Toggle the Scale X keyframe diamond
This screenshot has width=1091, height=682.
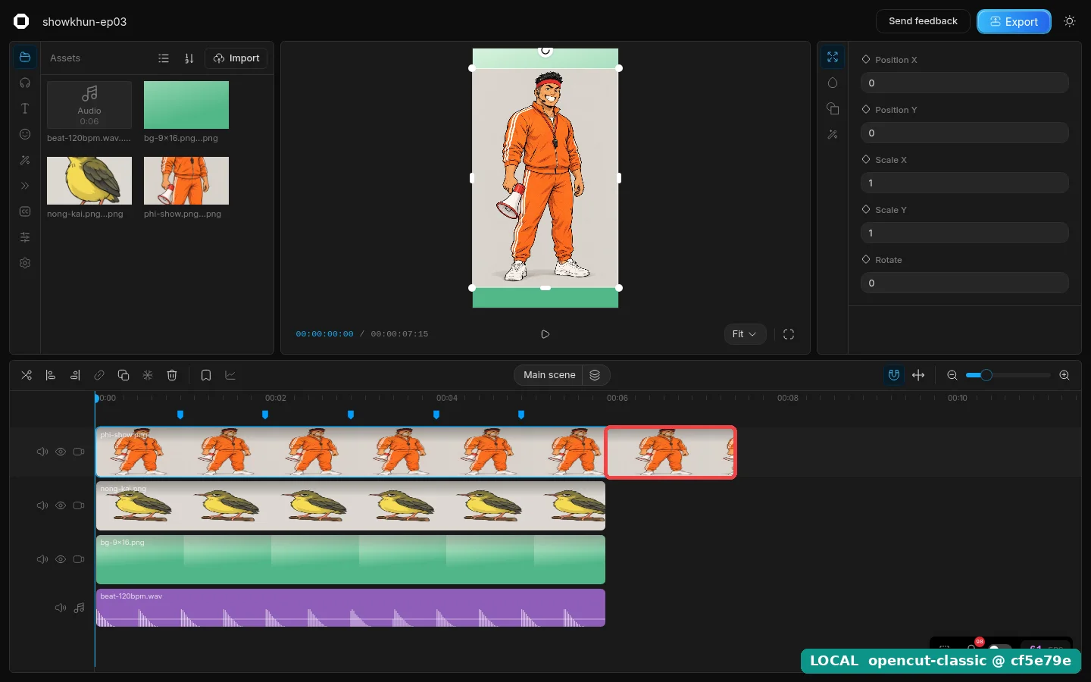[x=866, y=159]
